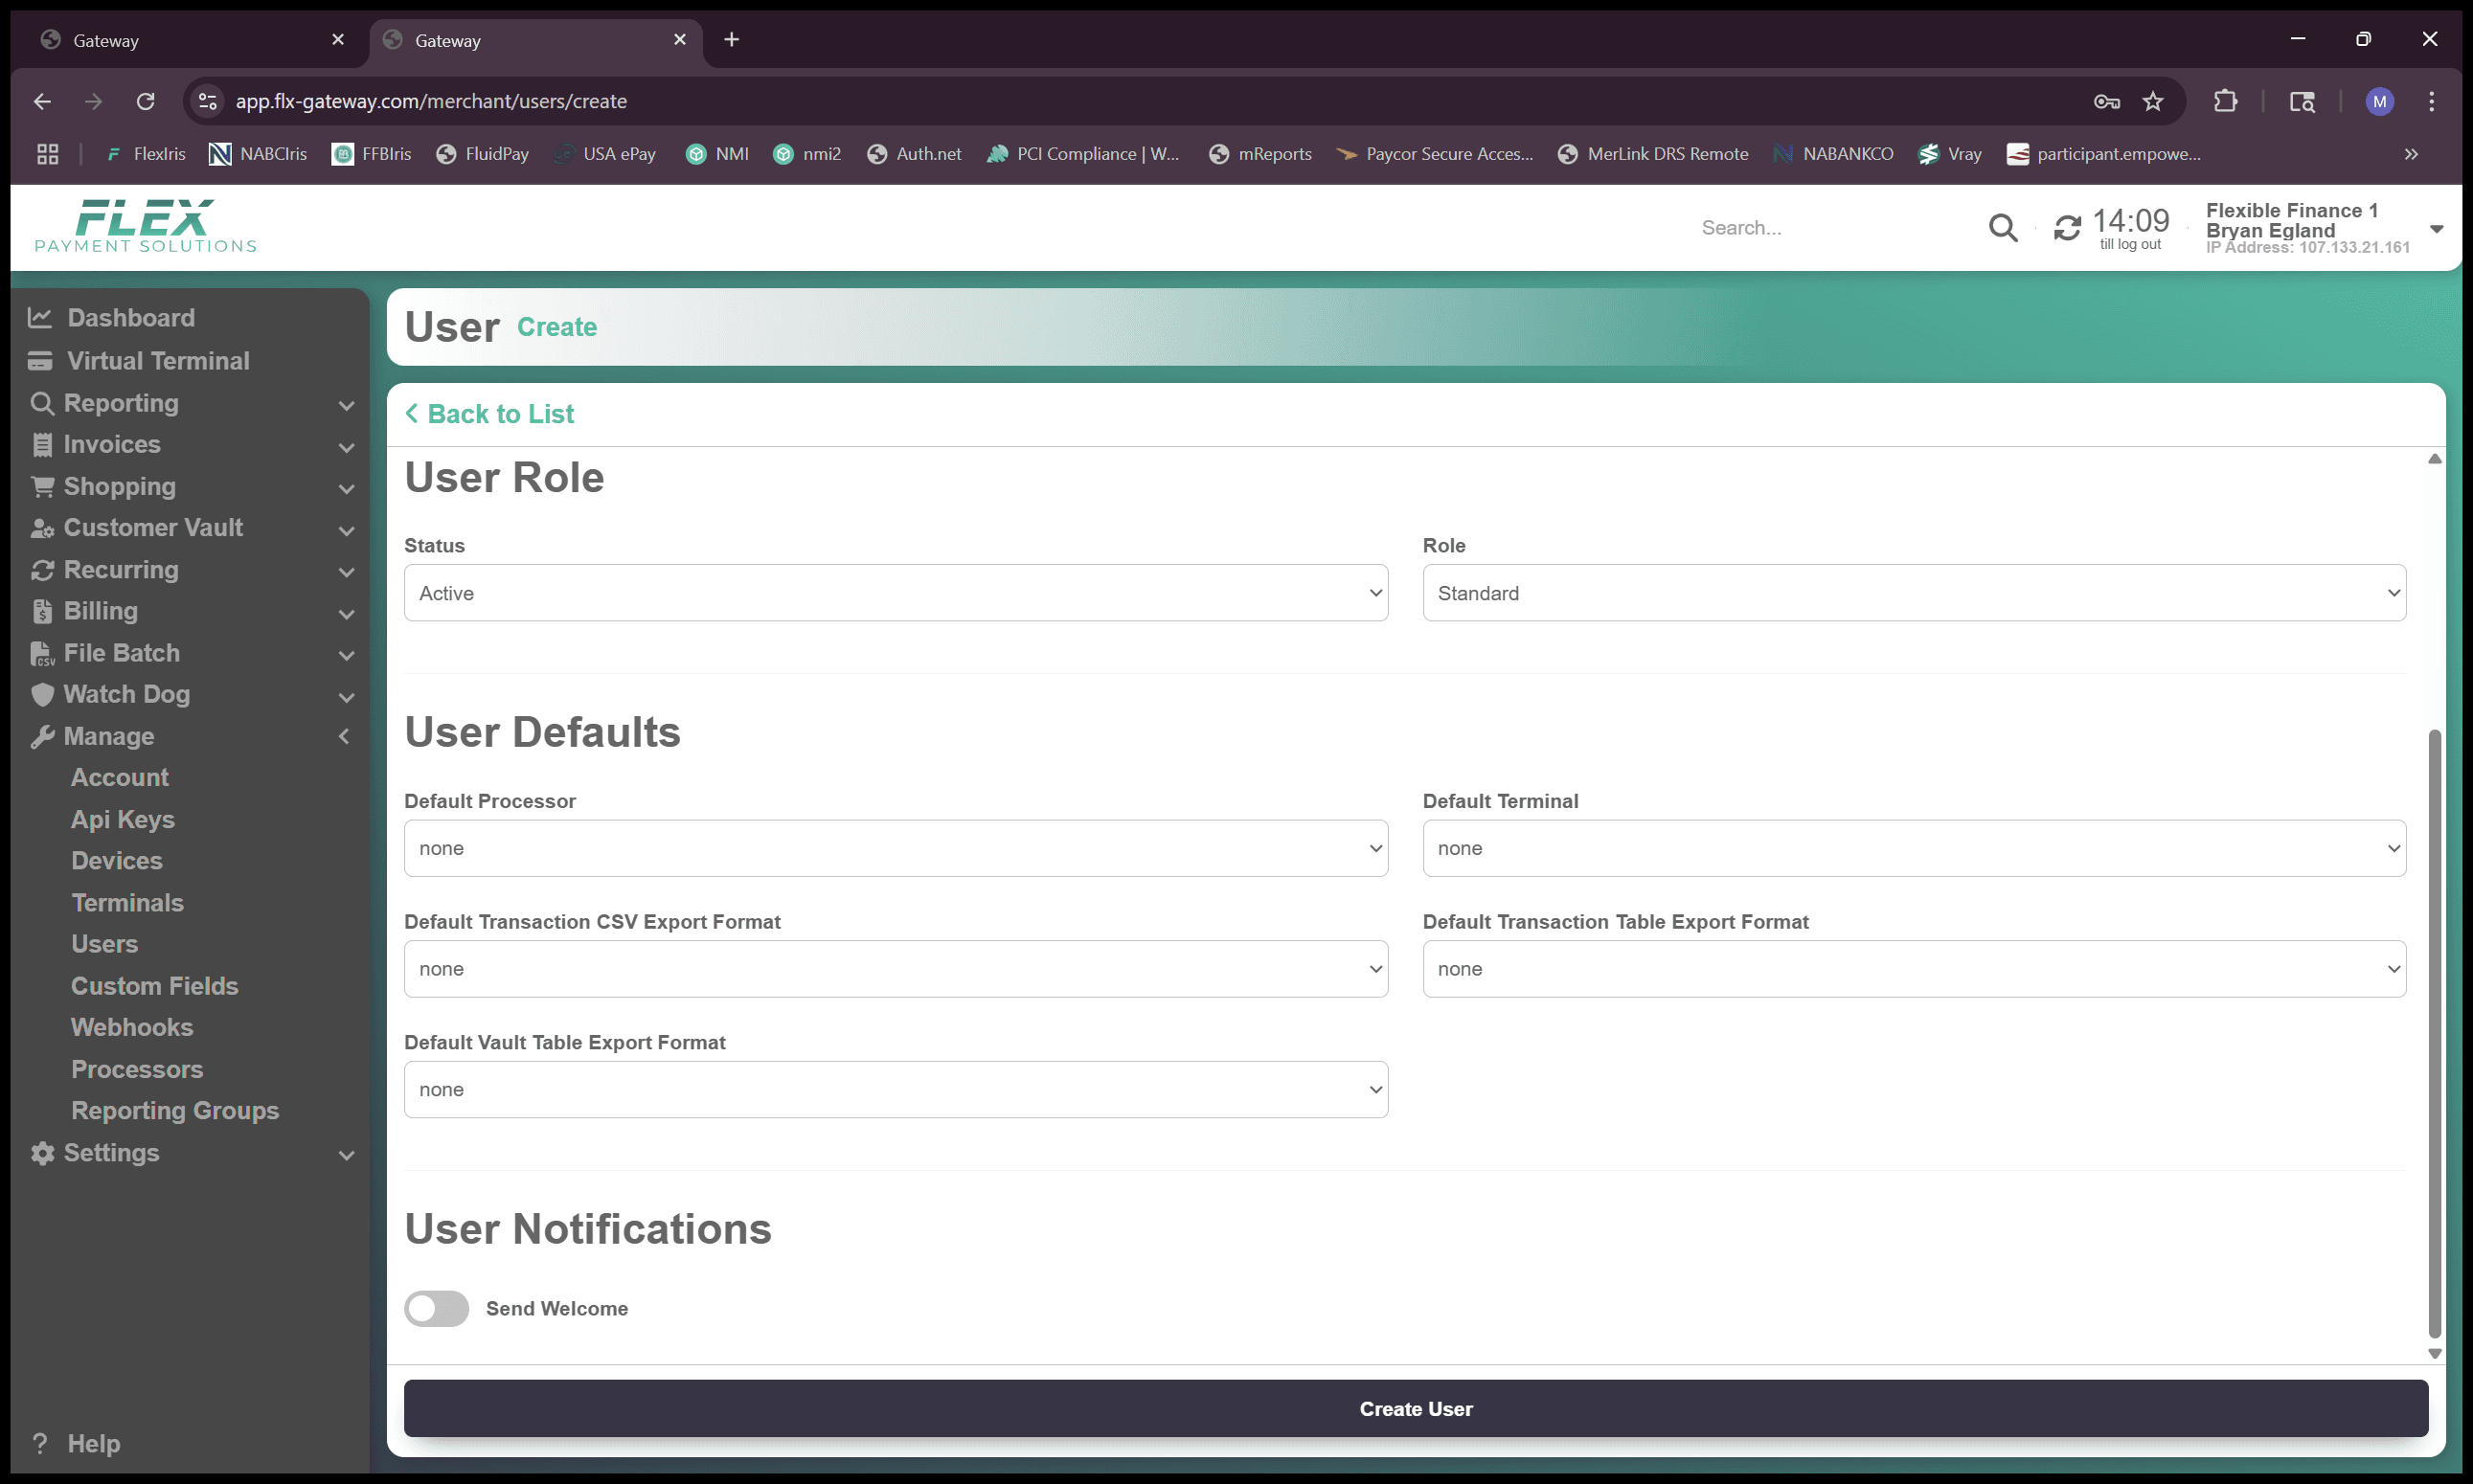Open the Chrome three-dot menu
The image size is (2473, 1484).
point(2431,101)
